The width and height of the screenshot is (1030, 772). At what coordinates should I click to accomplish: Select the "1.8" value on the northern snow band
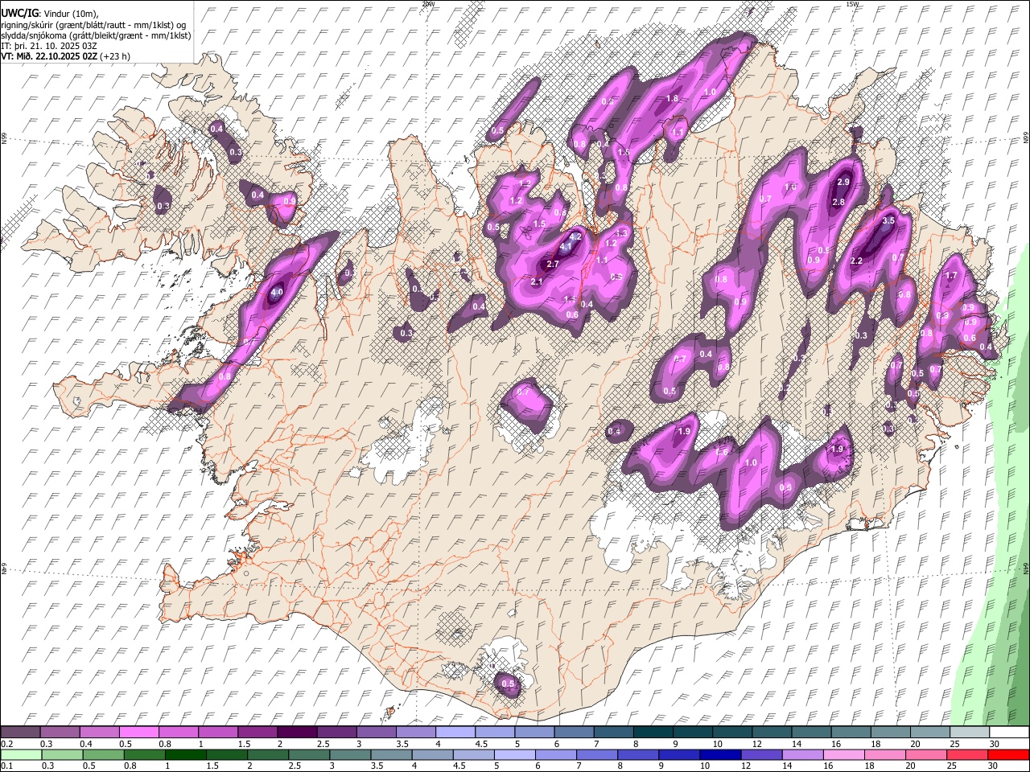[x=673, y=99]
